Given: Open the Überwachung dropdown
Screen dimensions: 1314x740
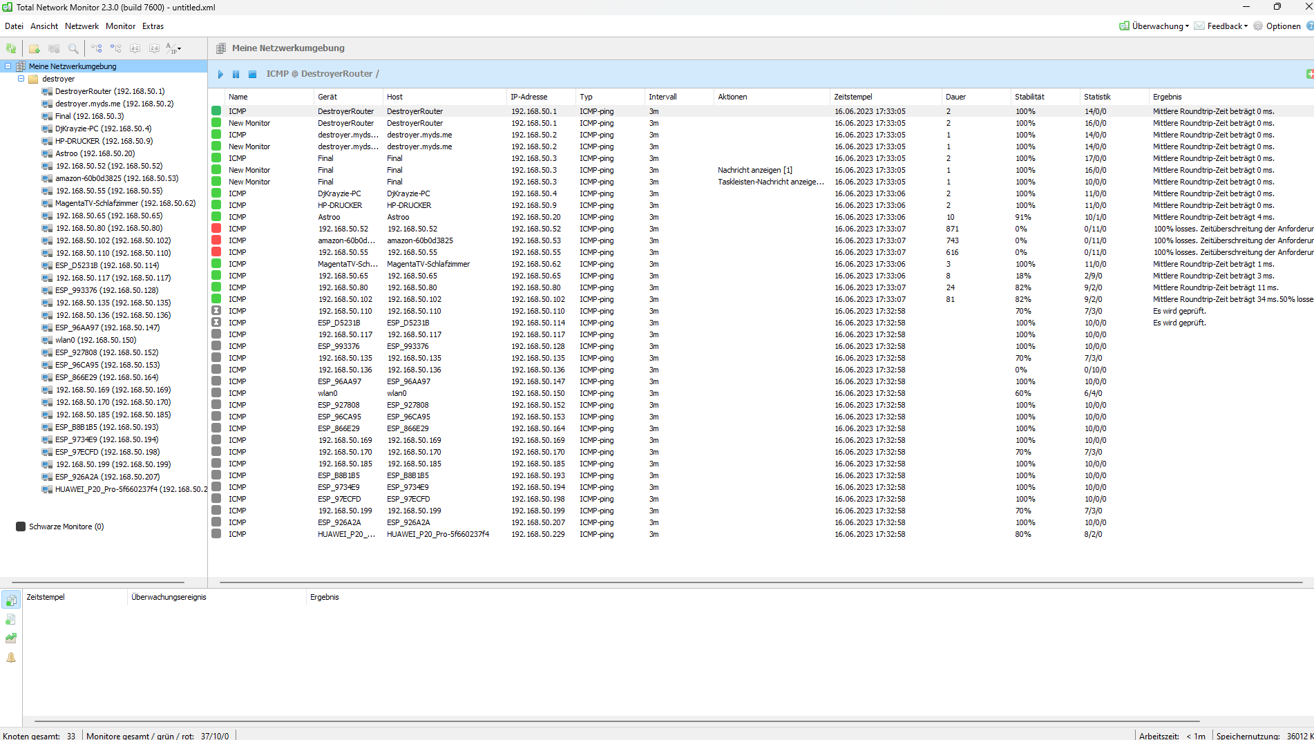Looking at the screenshot, I should [x=1154, y=26].
